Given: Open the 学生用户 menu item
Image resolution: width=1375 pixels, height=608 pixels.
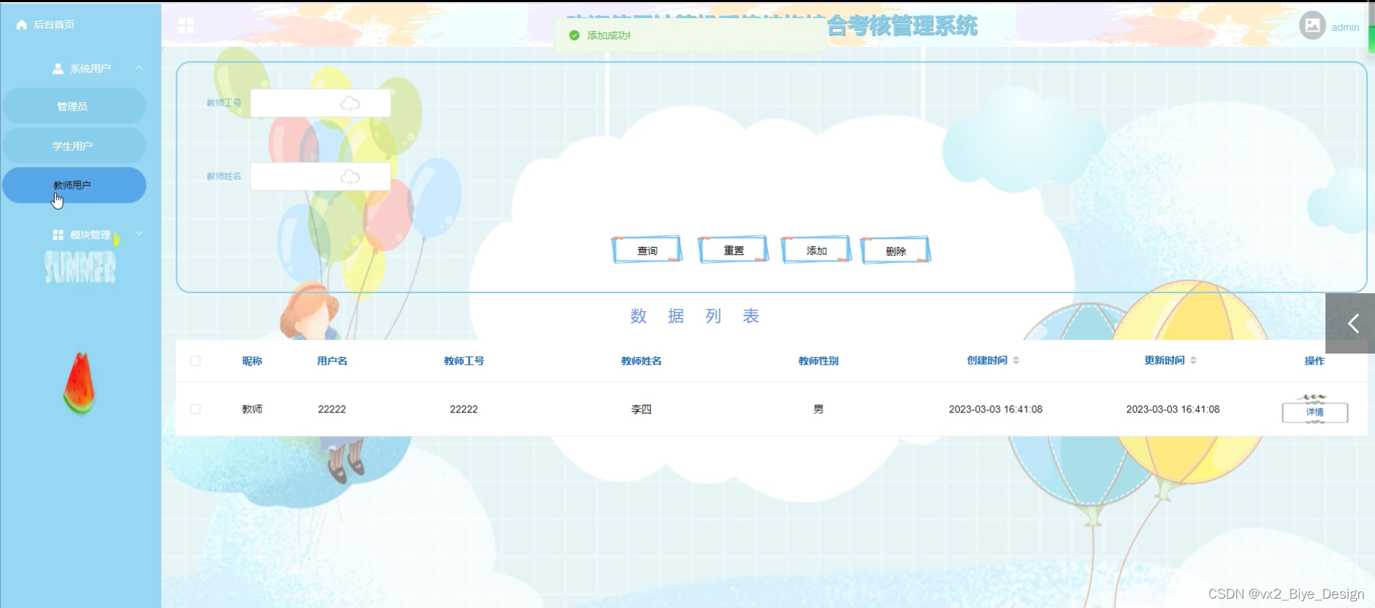Looking at the screenshot, I should 74,146.
